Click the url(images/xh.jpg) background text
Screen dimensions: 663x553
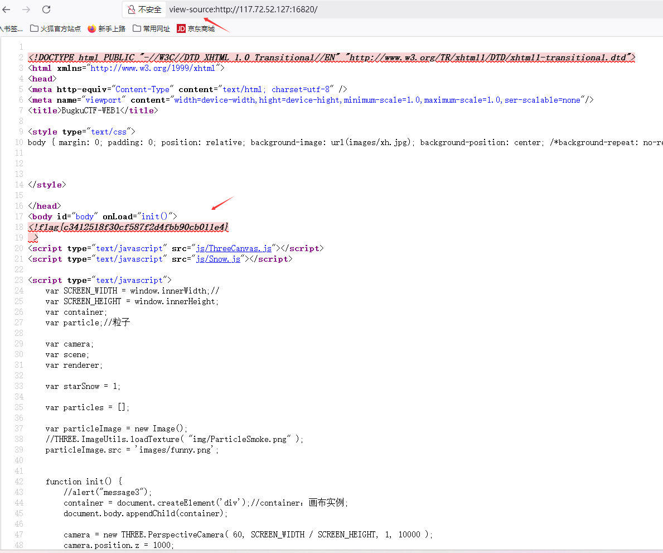370,143
